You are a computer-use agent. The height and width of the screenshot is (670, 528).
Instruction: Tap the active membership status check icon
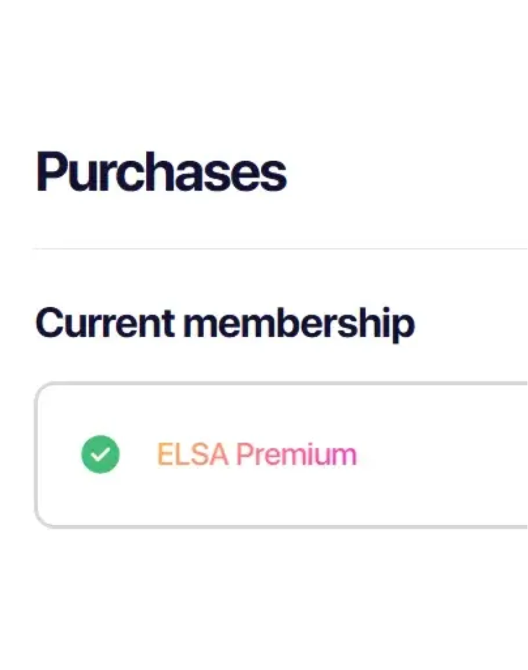point(100,454)
